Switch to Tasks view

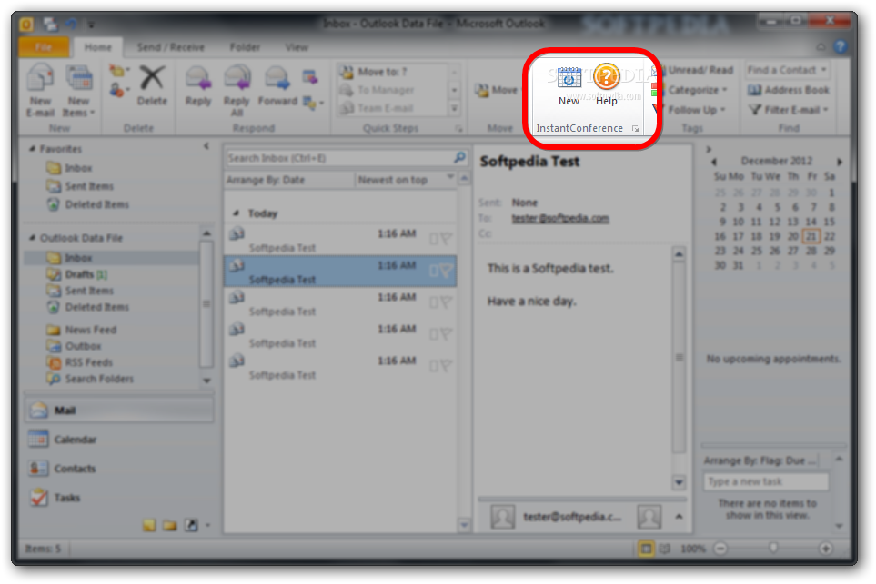click(119, 498)
